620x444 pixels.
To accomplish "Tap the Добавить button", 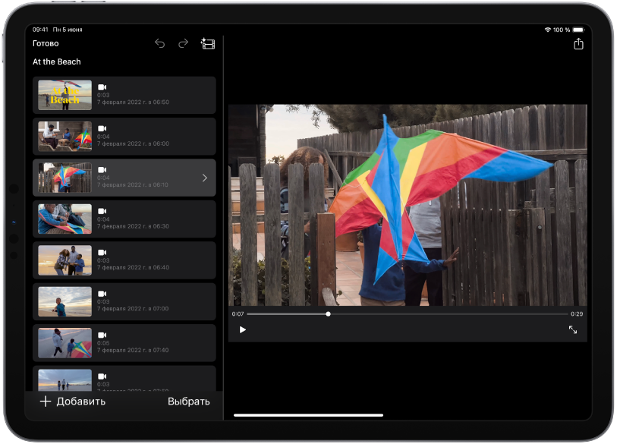I will coord(73,401).
